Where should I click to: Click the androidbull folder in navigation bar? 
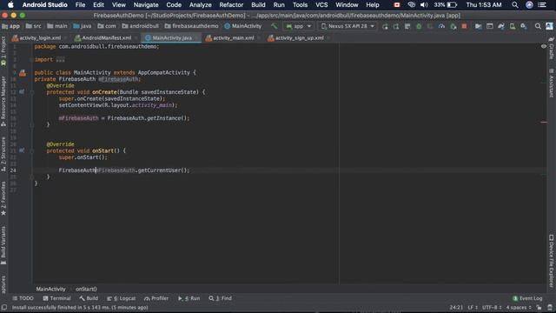pyautogui.click(x=141, y=26)
